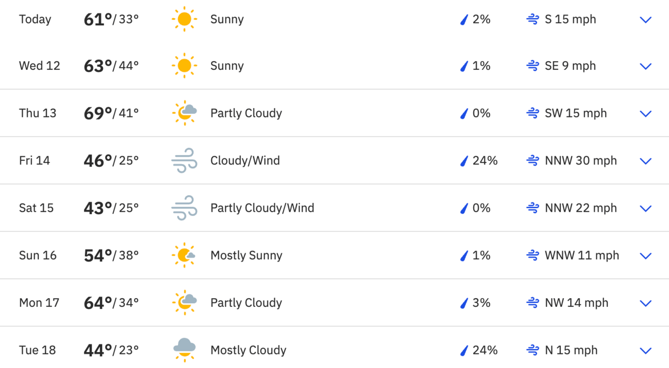669x368 pixels.
Task: Click raindrop icon beside 24% on Fri 14
Action: 464,161
